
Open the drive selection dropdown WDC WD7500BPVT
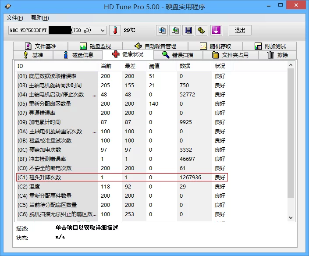(57, 30)
